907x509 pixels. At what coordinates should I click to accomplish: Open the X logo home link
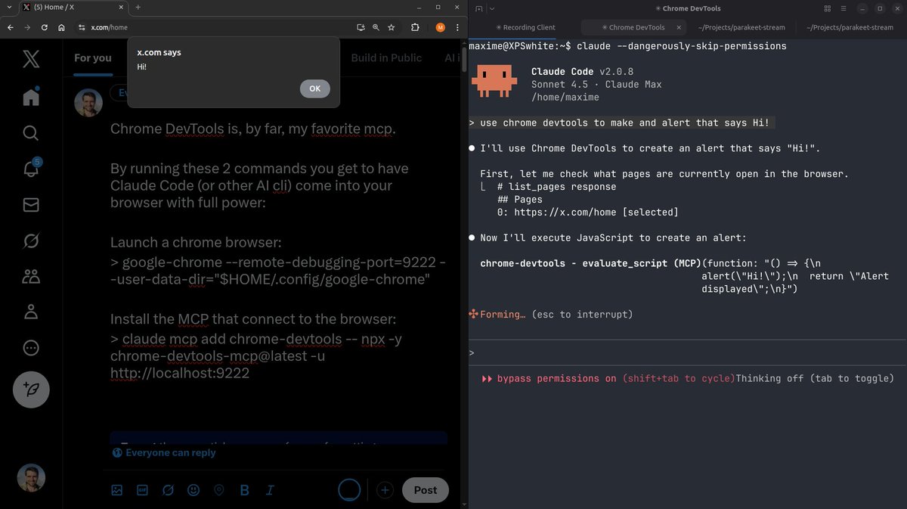click(x=31, y=58)
